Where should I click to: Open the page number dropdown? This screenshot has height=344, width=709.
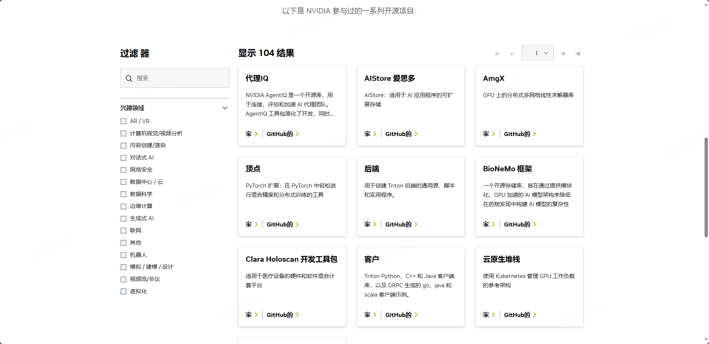point(538,53)
